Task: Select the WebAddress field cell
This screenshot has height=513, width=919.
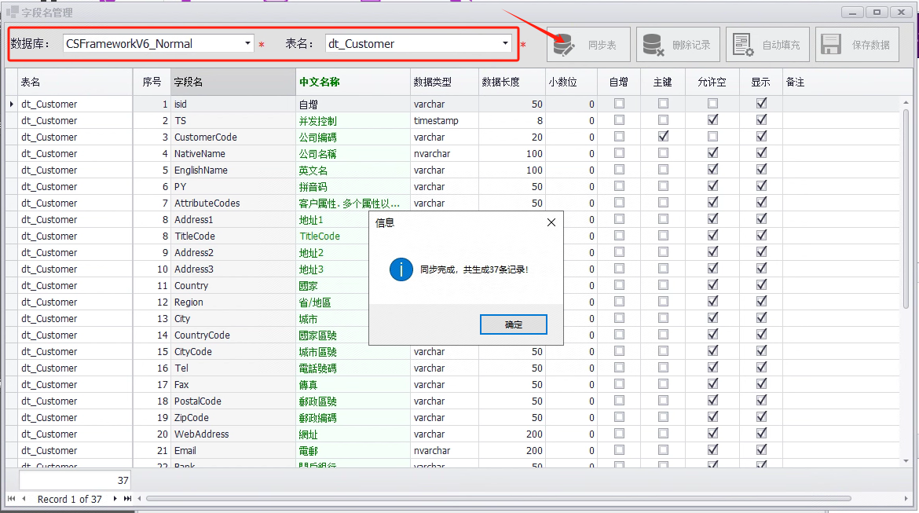Action: coord(232,434)
